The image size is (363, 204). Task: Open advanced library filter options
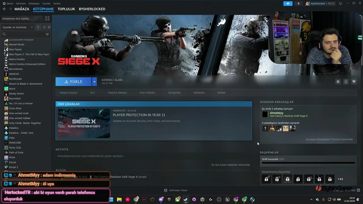(x=47, y=34)
